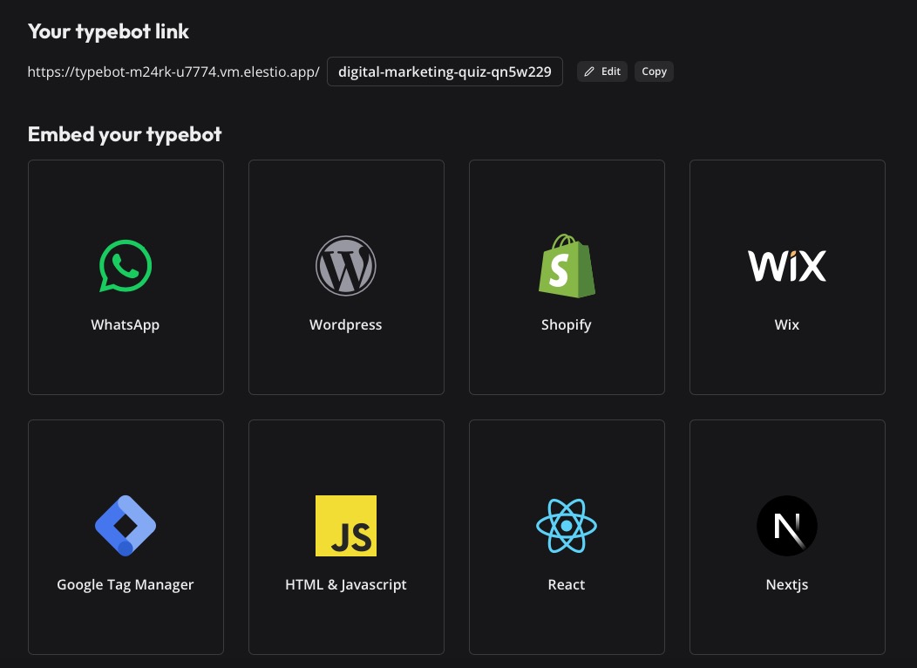Click the Wordpress circular W logo
This screenshot has width=917, height=668.
click(346, 266)
